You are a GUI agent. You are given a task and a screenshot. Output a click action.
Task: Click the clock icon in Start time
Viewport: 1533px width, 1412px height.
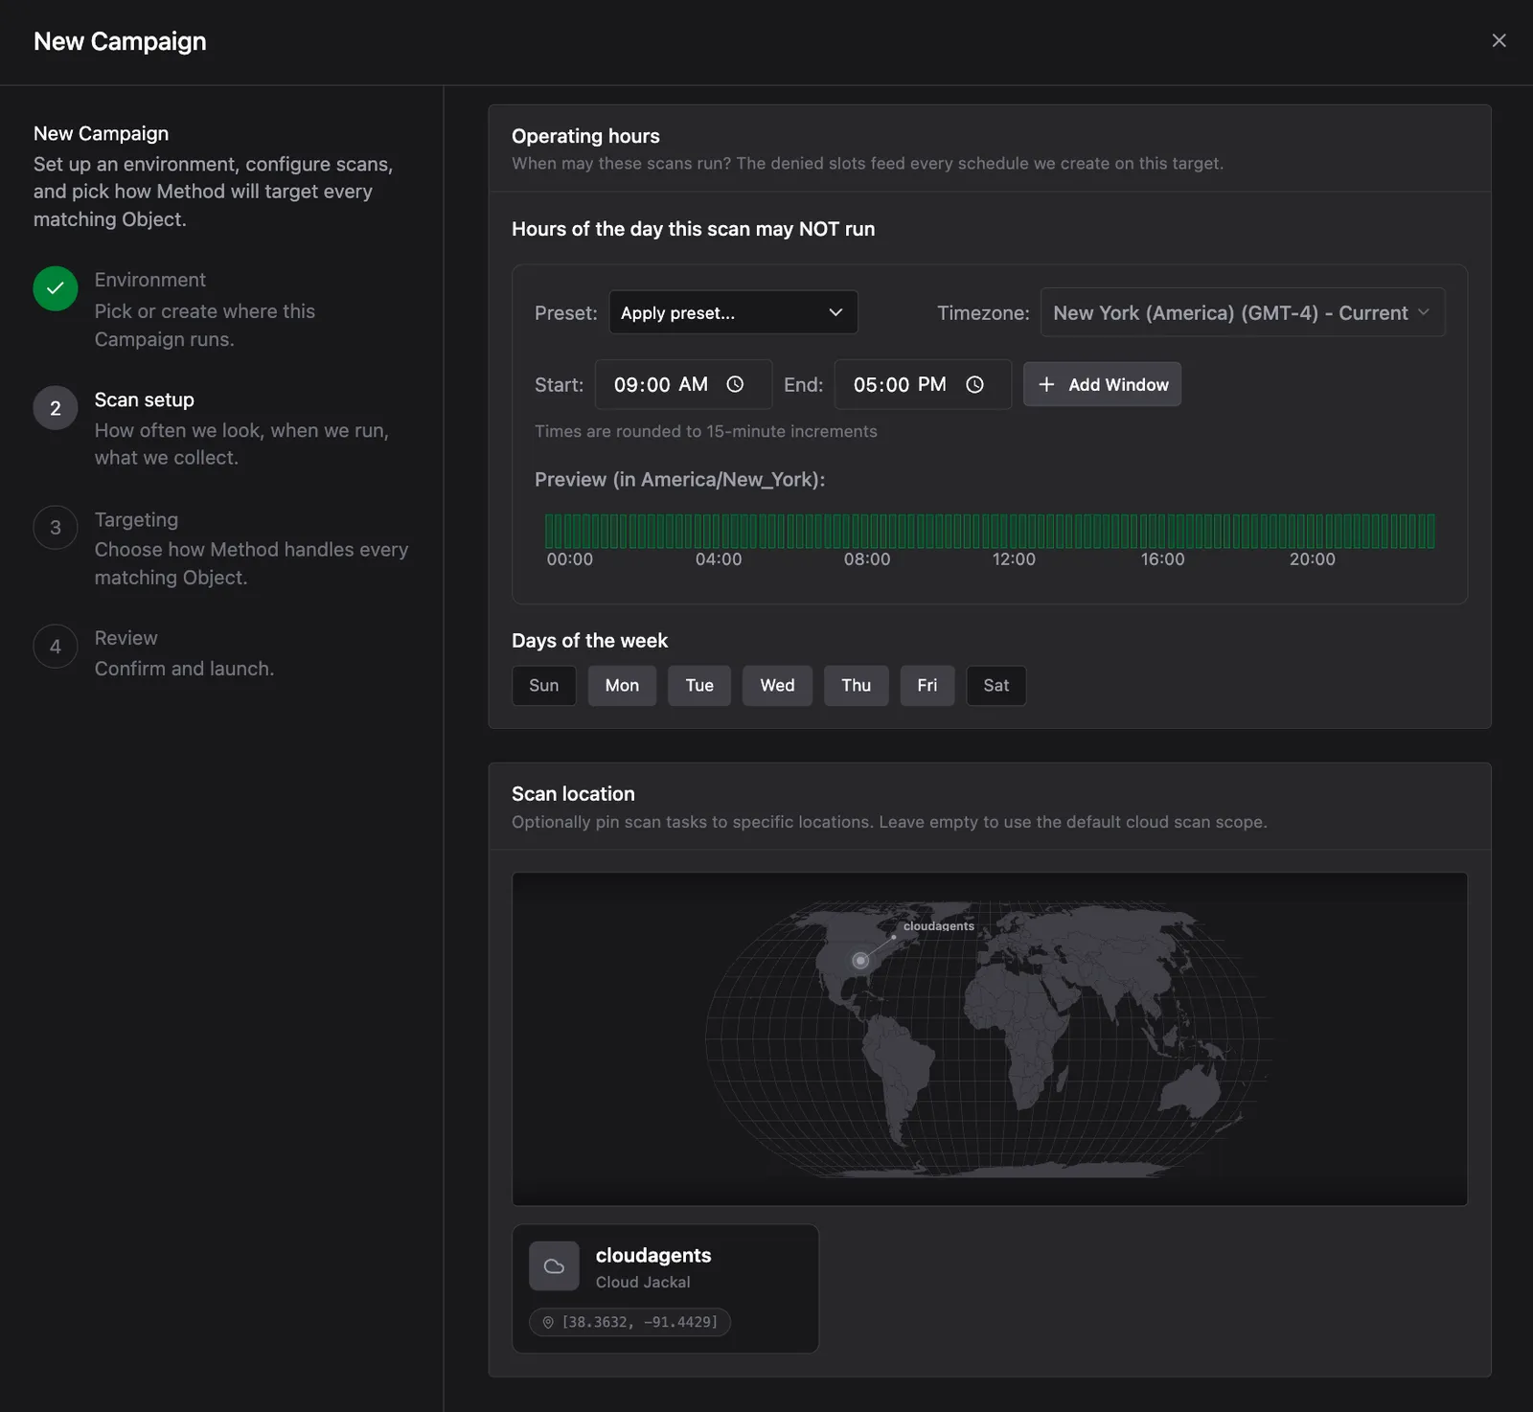coord(735,384)
